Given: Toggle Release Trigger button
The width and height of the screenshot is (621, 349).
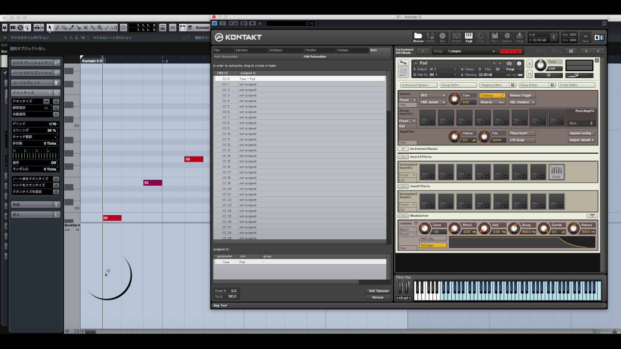Looking at the screenshot, I should (522, 95).
